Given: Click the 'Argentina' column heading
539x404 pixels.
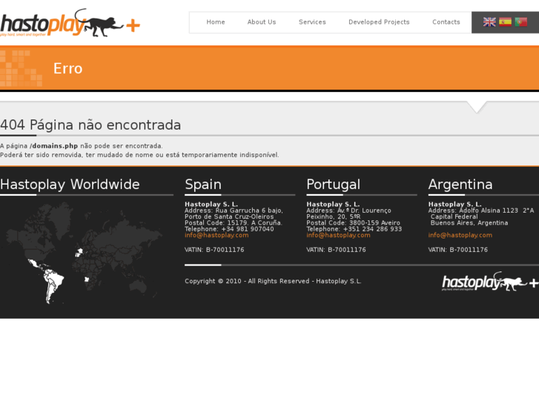Looking at the screenshot, I should click(460, 185).
